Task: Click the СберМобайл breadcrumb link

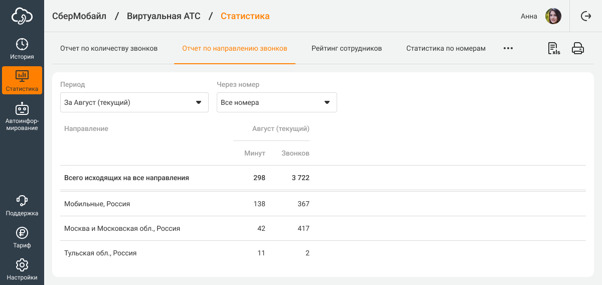Action: [79, 16]
